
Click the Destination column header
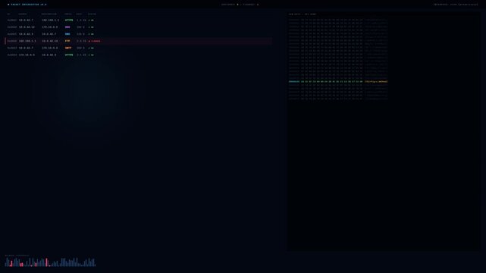tap(49, 14)
